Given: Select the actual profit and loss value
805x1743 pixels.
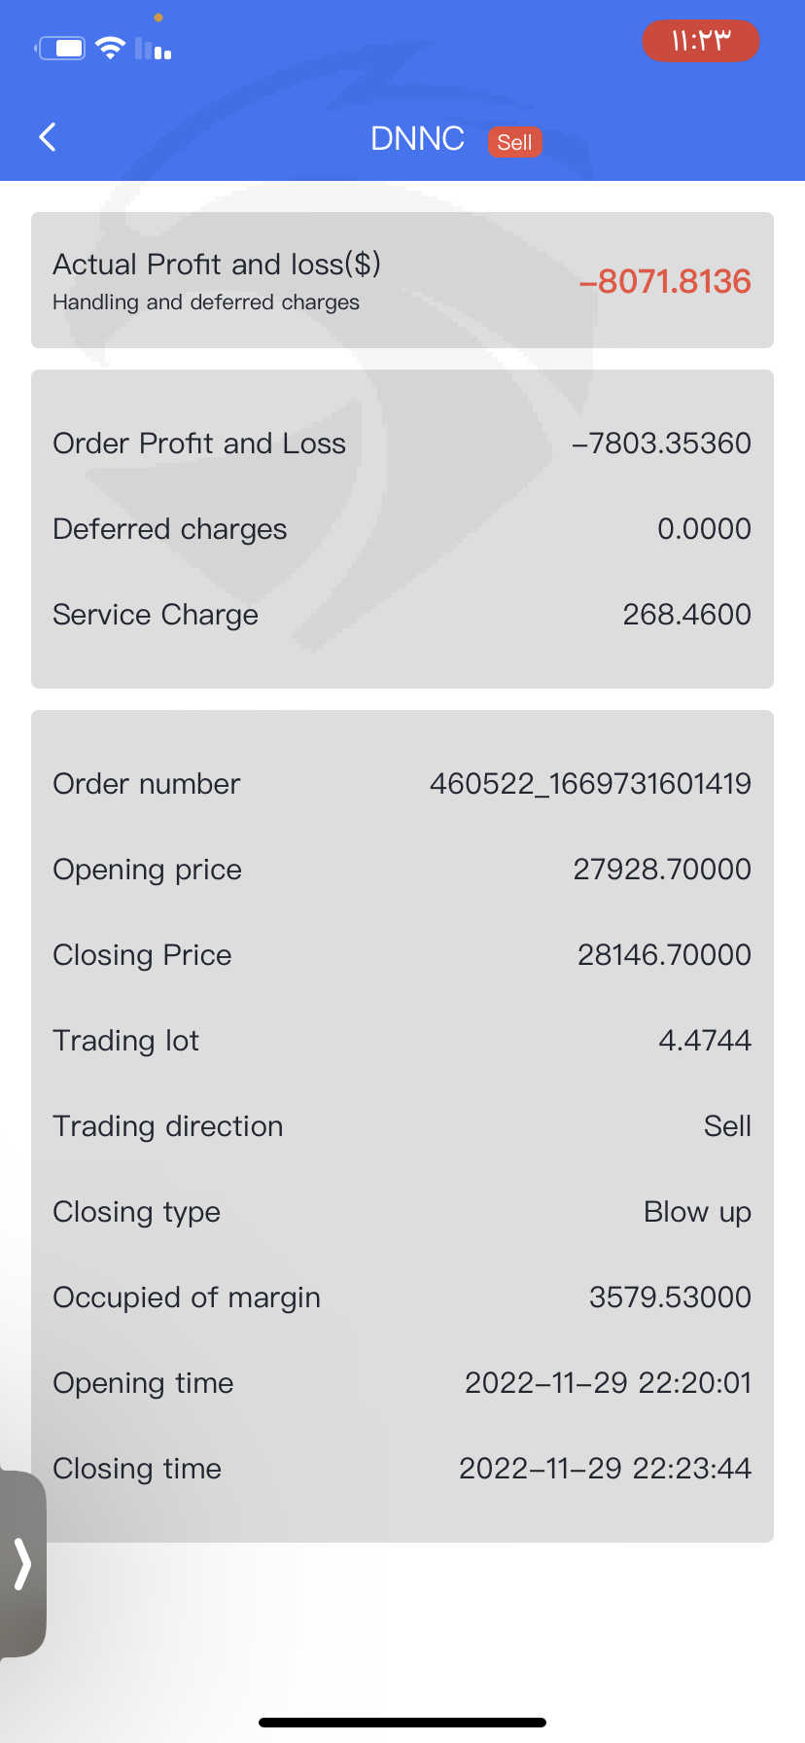Looking at the screenshot, I should (x=665, y=281).
